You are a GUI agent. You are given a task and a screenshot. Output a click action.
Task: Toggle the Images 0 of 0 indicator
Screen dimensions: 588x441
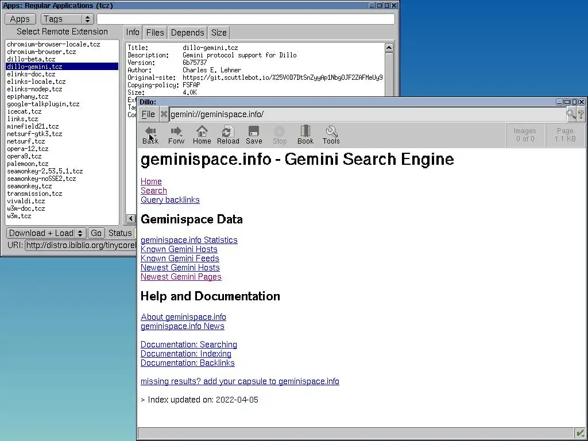tap(525, 135)
